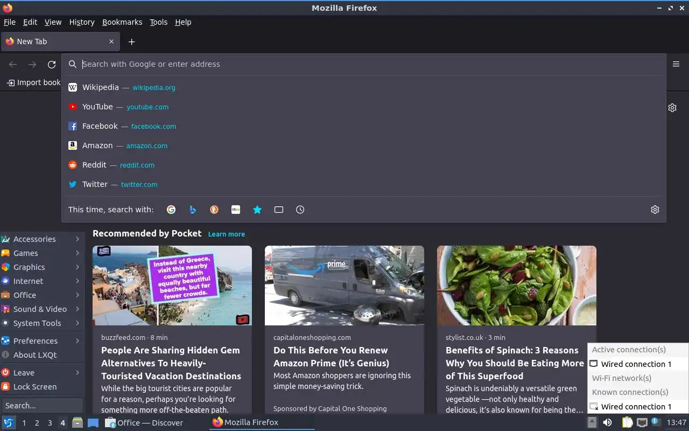Image resolution: width=689 pixels, height=431 pixels.
Task: Click the blue desktop launcher in the taskbar
Action: coord(93,422)
